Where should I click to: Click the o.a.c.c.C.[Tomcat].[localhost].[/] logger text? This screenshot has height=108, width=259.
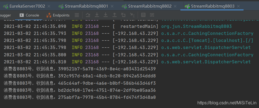tap(207, 41)
